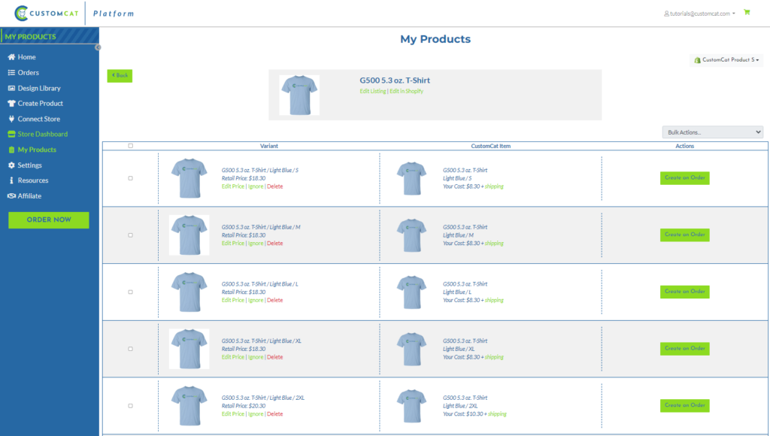Click the Create Product t-shirt icon
The image size is (770, 436).
pyautogui.click(x=11, y=103)
